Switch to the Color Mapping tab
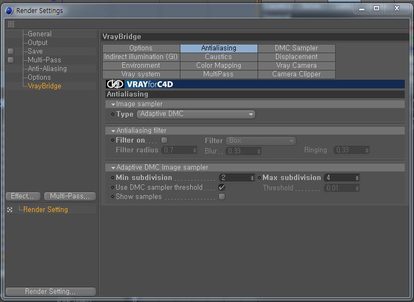This screenshot has width=414, height=302. point(219,66)
